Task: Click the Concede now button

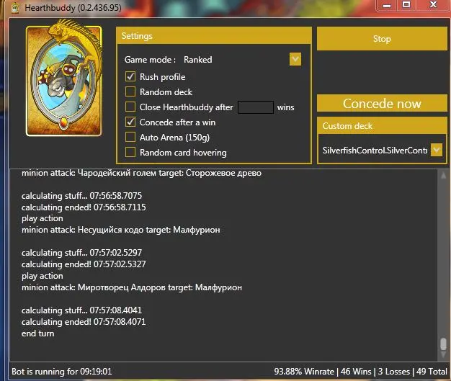Action: point(382,104)
